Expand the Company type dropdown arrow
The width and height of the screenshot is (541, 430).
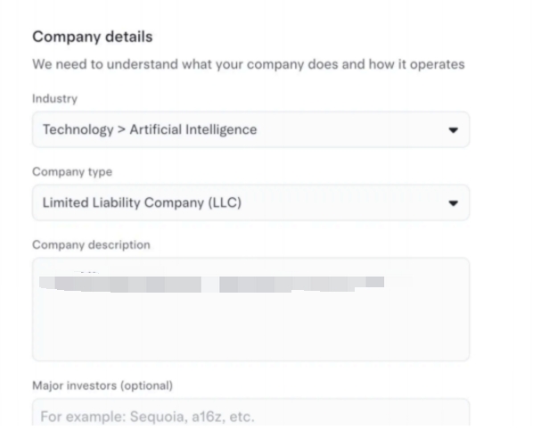click(x=453, y=203)
